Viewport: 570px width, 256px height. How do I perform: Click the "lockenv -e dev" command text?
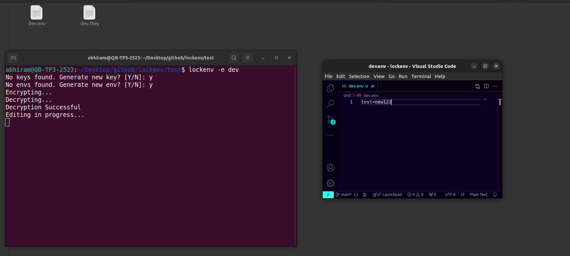(x=214, y=70)
